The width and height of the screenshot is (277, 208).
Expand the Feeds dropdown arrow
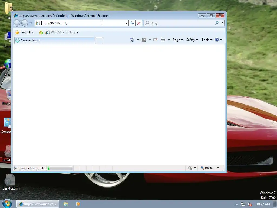(150, 40)
